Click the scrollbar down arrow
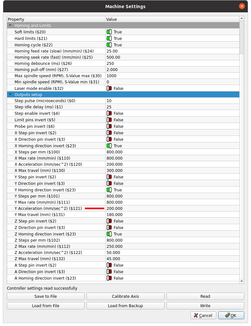Viewport: 251px width, 326px height. 242,281
